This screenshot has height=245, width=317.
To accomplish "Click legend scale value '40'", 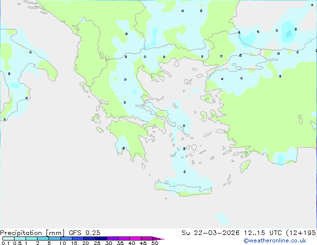I will 131,243.
